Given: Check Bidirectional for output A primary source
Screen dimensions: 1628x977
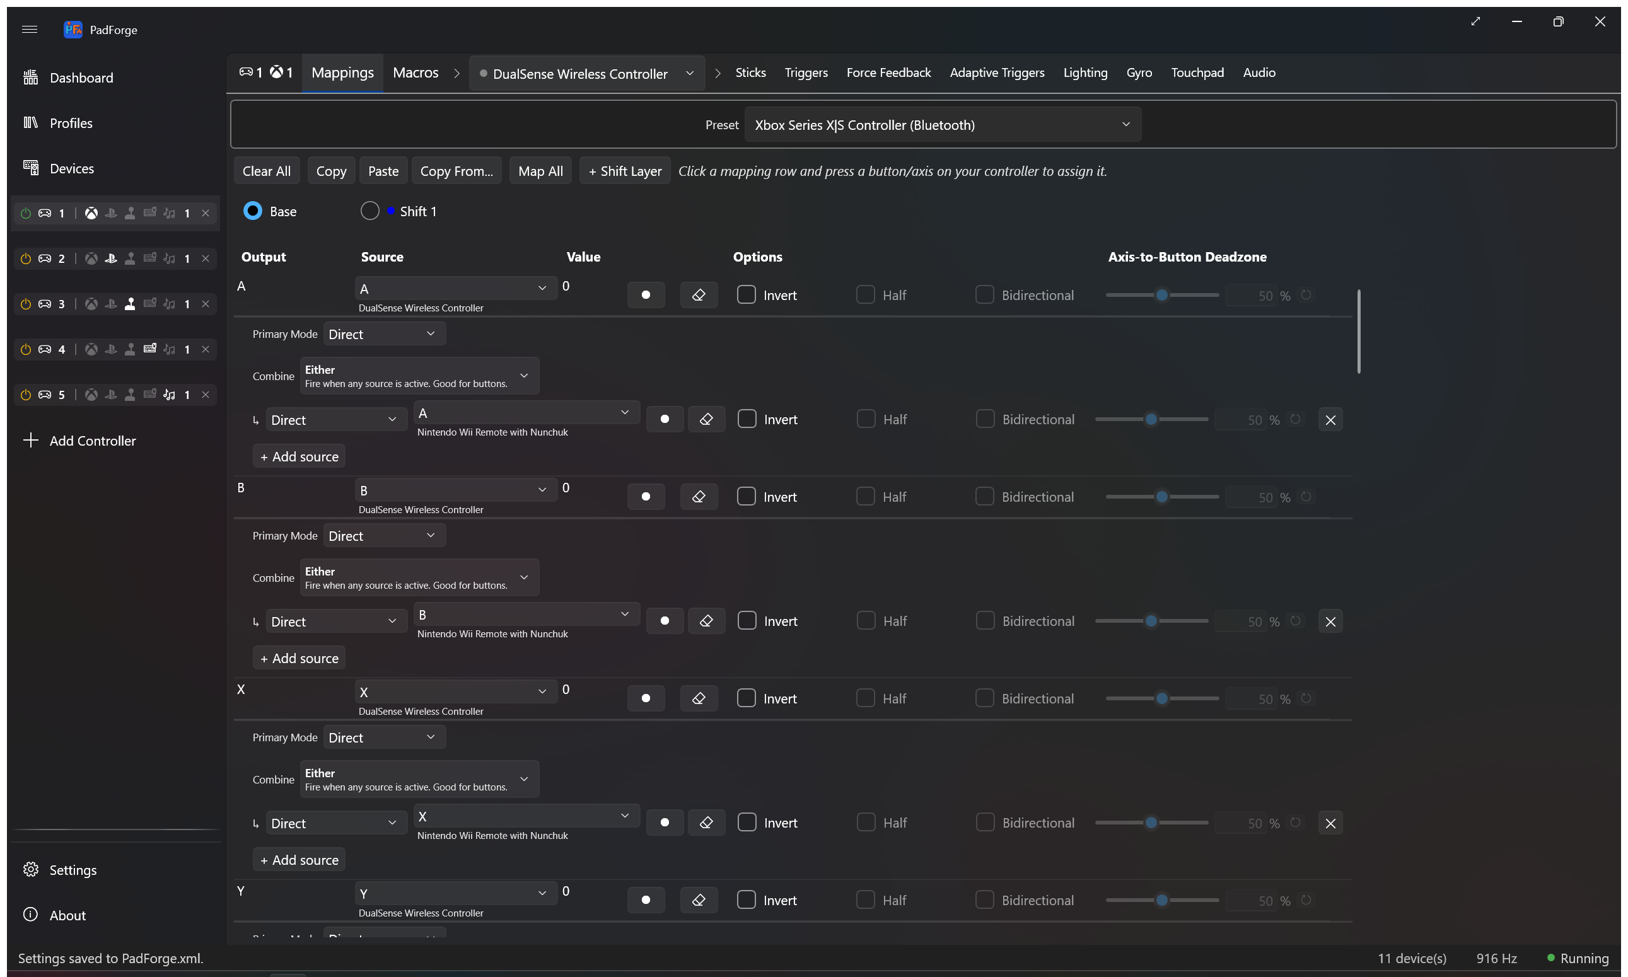Looking at the screenshot, I should (985, 295).
